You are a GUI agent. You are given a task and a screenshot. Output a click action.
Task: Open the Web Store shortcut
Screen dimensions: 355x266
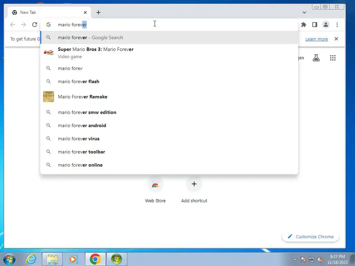click(155, 190)
